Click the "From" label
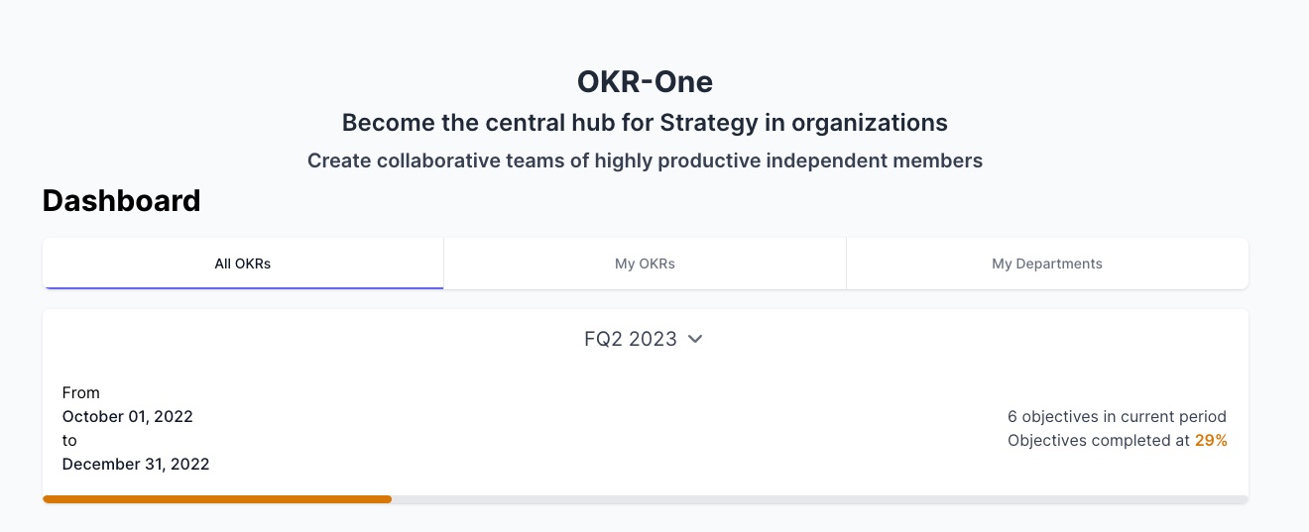 80,392
